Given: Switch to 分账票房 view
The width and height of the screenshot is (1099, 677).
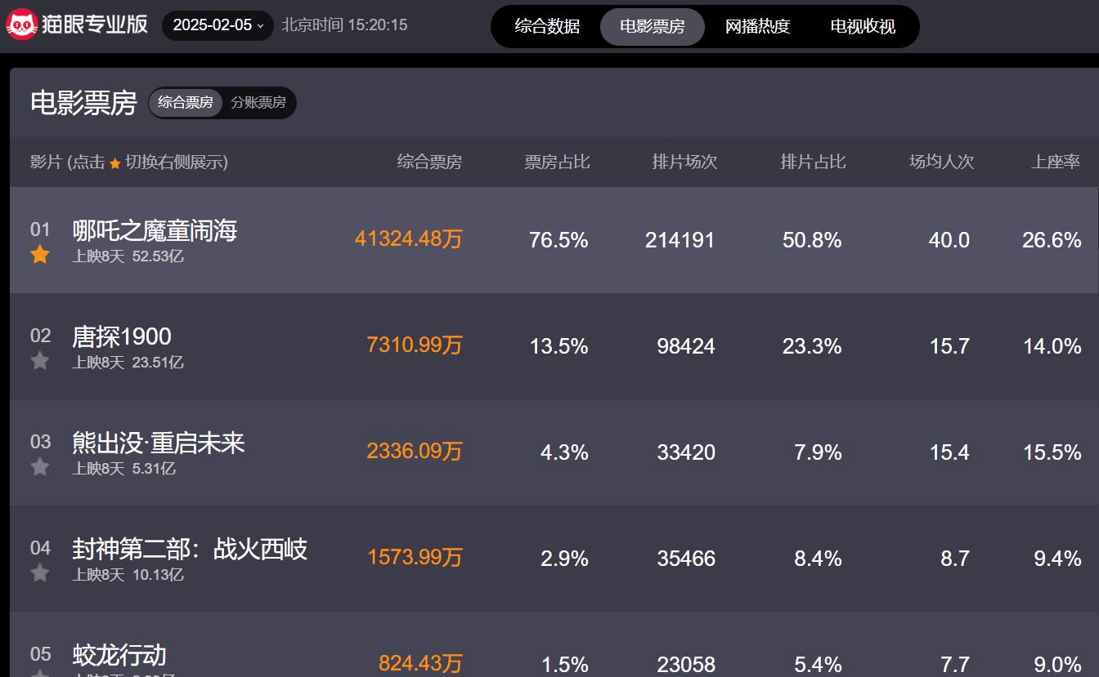Looking at the screenshot, I should (x=258, y=103).
